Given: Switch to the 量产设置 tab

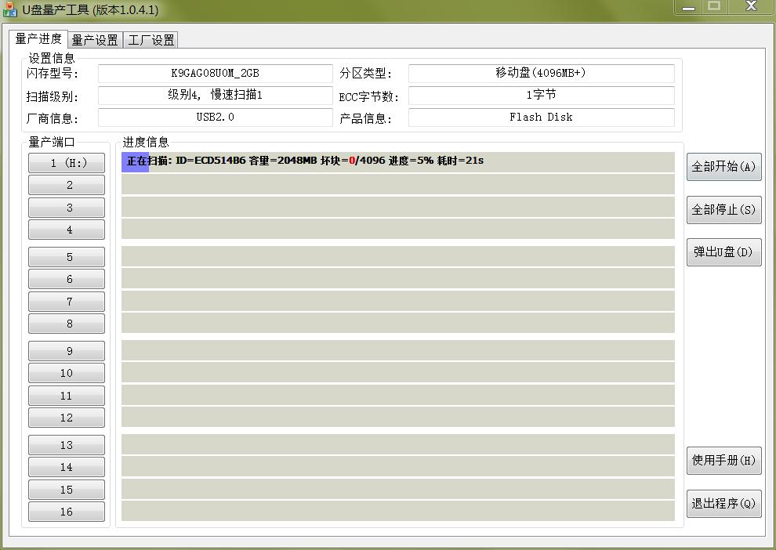Looking at the screenshot, I should click(x=94, y=39).
